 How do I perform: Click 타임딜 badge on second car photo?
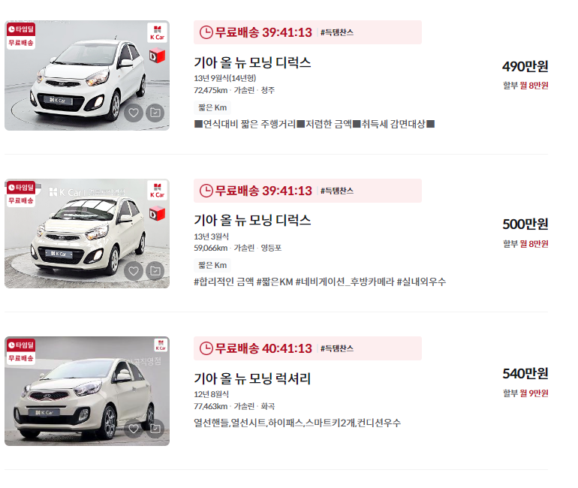21,188
